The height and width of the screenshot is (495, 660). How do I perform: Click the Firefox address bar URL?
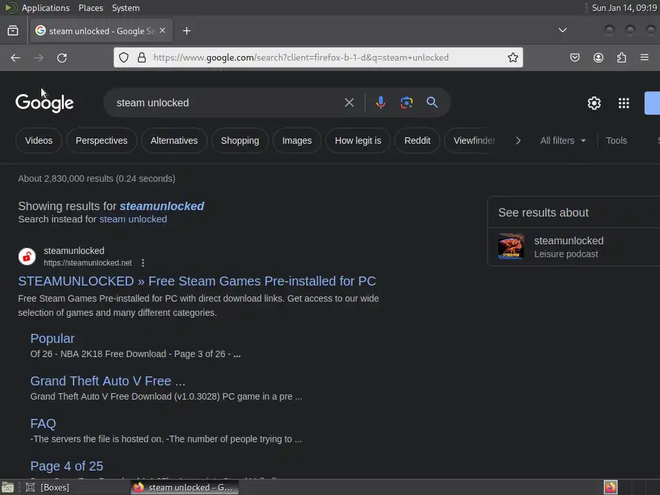(x=301, y=57)
